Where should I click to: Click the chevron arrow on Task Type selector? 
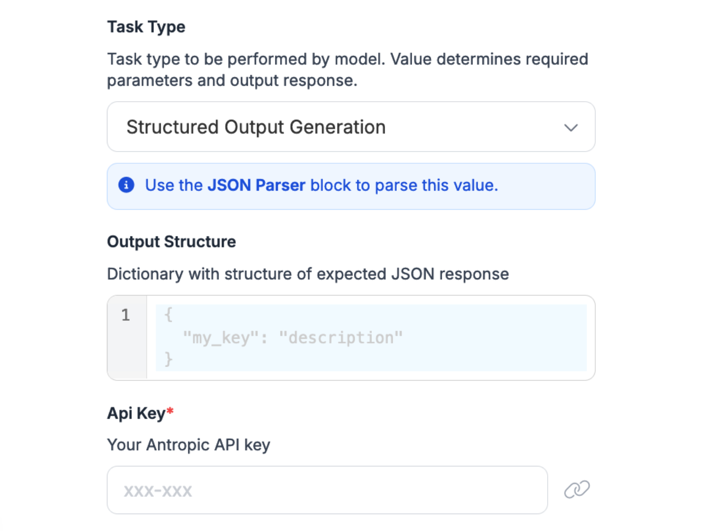[x=570, y=128]
